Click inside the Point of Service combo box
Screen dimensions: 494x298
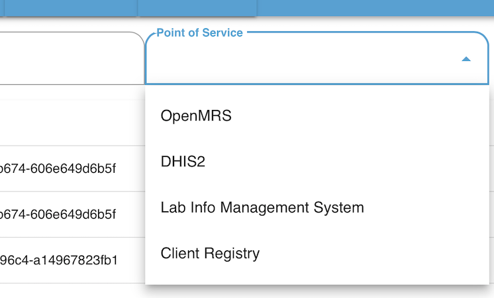pos(317,58)
